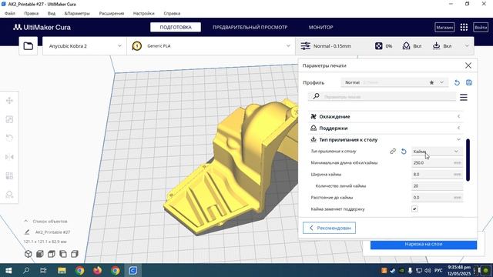493x277 pixels.
Task: Toggle Кайма заменяет поддержку checkbox
Action: point(414,209)
